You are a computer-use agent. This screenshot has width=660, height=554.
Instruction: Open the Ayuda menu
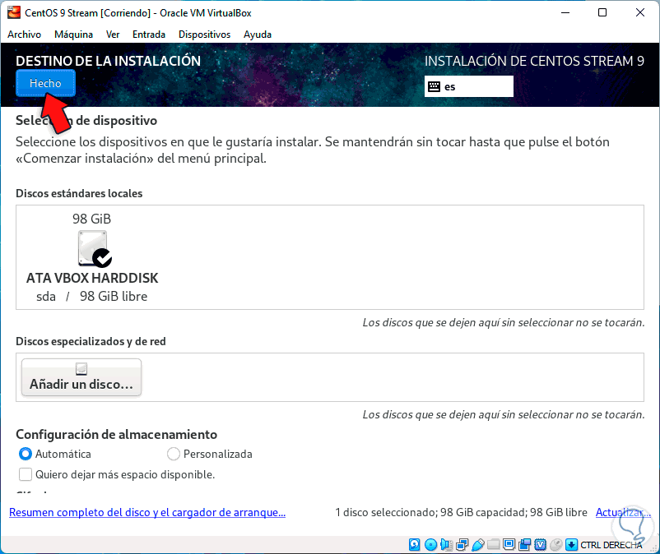pos(258,35)
